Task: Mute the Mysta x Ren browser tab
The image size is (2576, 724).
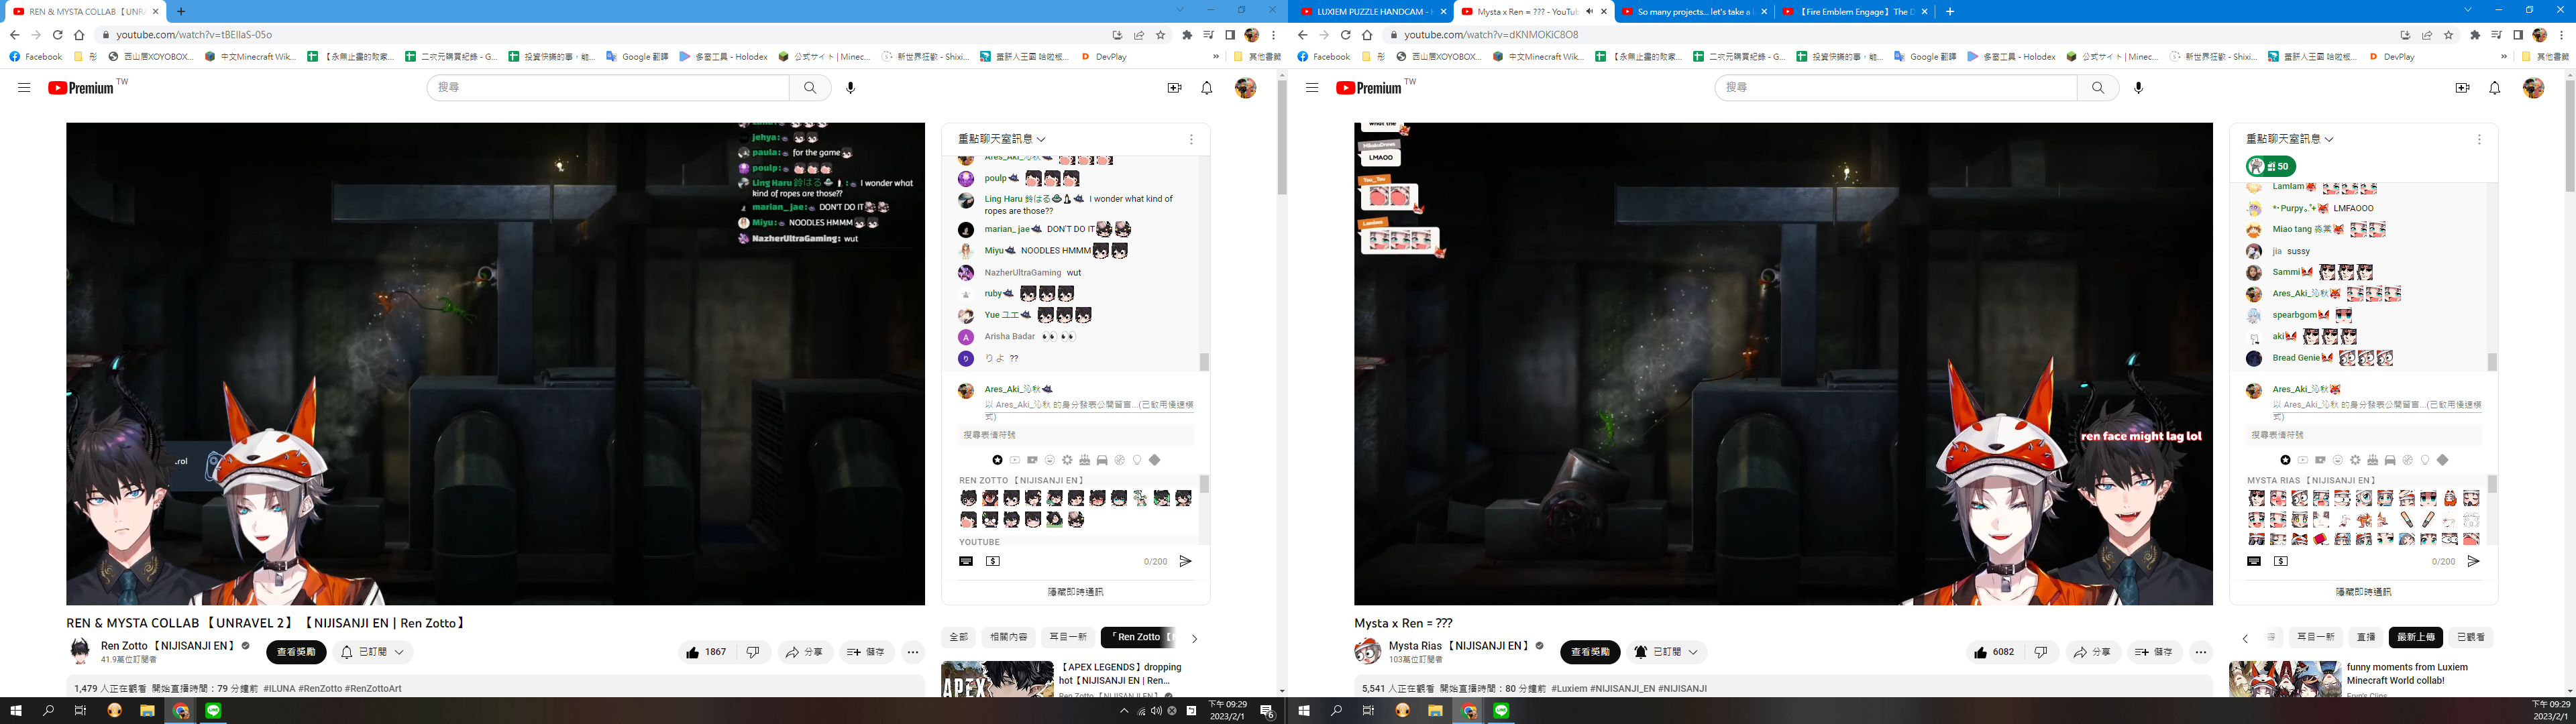Action: (x=1589, y=12)
